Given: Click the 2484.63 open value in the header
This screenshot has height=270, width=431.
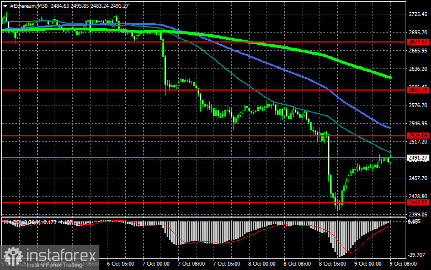Looking at the screenshot, I should [x=60, y=6].
